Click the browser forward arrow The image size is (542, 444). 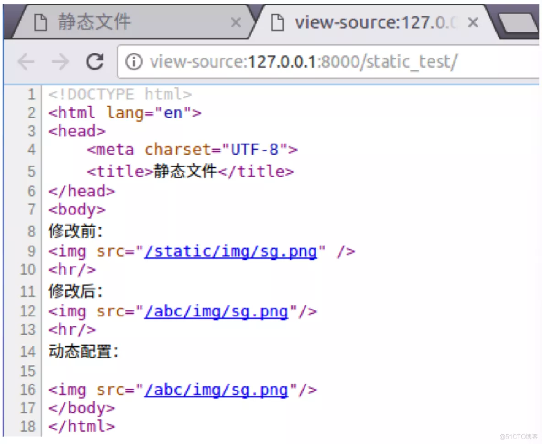tap(60, 62)
